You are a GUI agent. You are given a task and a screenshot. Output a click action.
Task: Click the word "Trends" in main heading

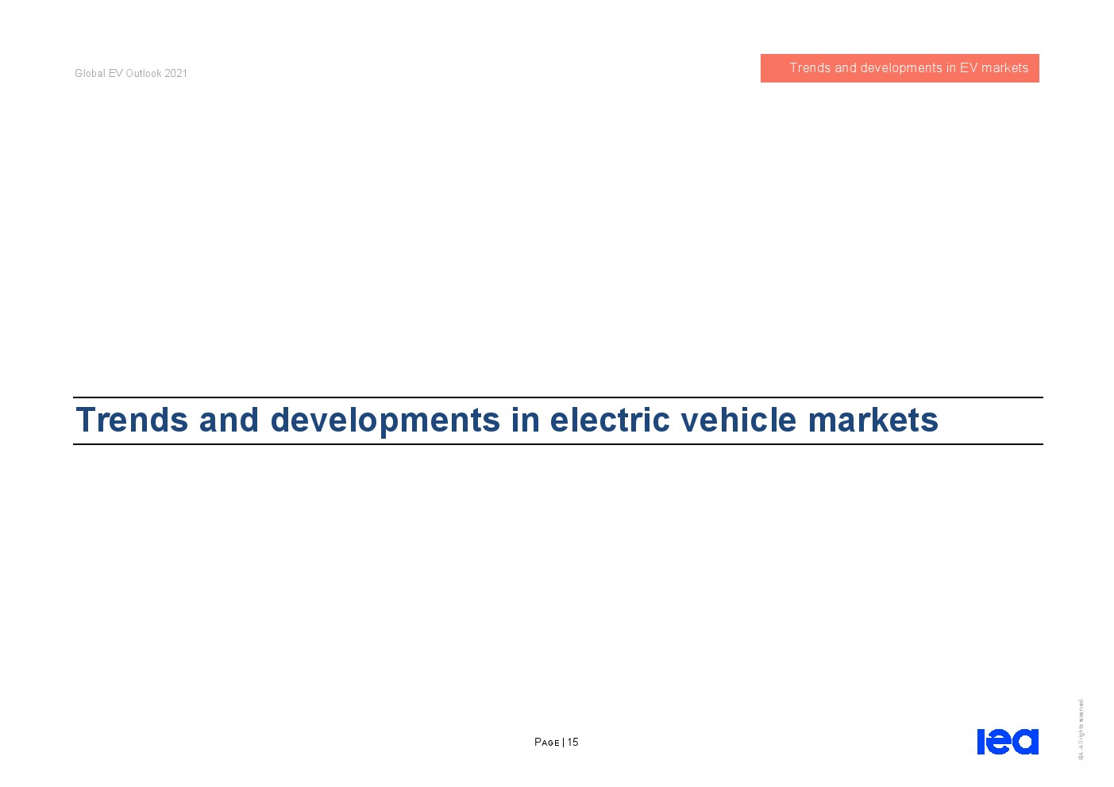tap(132, 420)
